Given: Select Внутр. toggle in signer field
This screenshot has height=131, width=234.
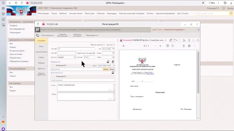Looking at the screenshot, I should click(x=106, y=69).
